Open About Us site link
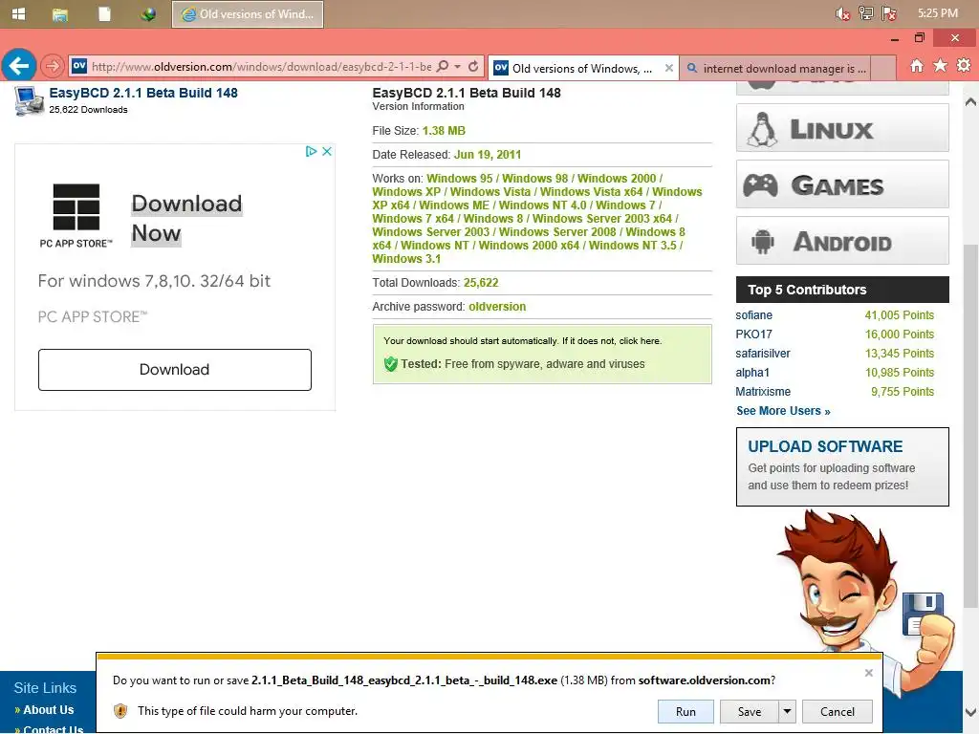 [48, 710]
